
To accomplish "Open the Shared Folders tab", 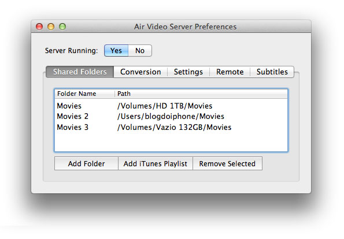I will pos(80,72).
